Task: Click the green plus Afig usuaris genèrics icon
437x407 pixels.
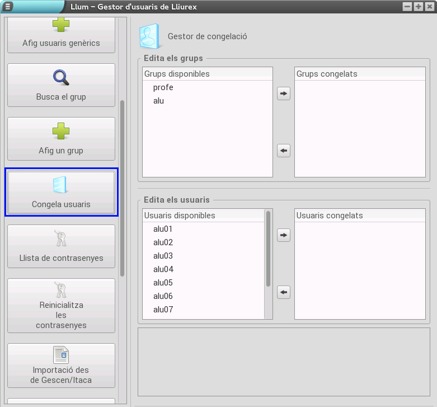Action: pyautogui.click(x=61, y=25)
